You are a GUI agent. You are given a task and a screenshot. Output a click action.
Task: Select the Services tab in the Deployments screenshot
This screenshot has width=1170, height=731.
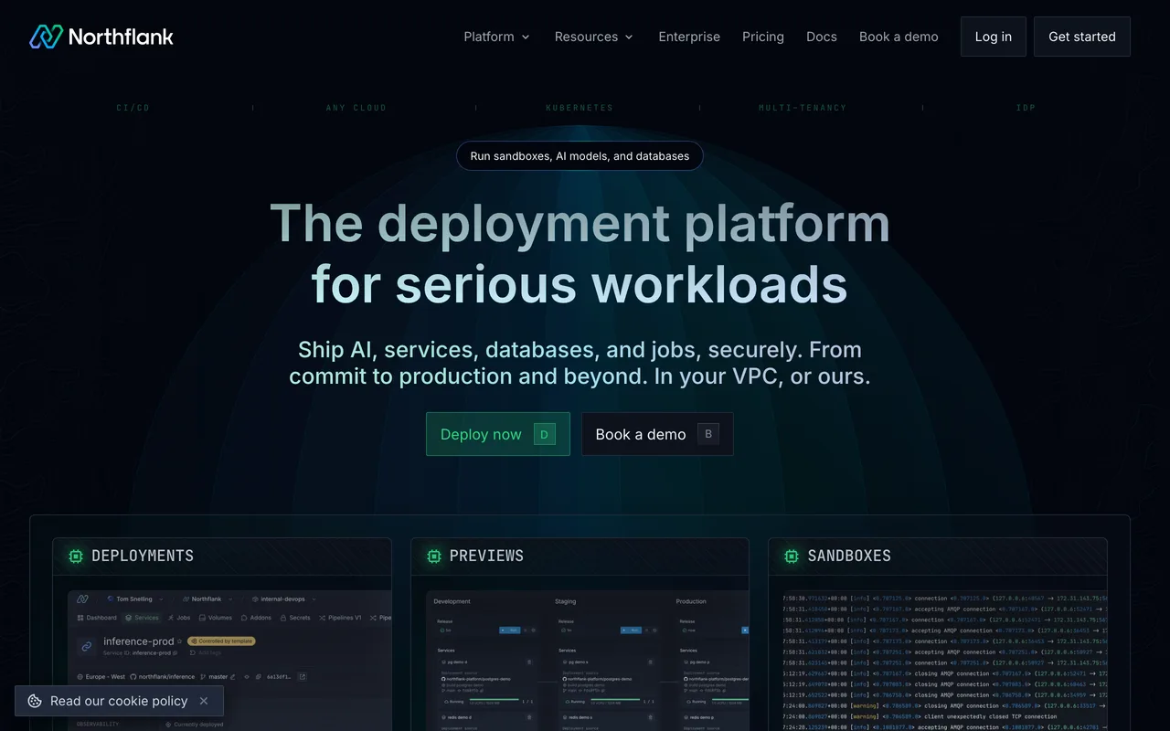pos(142,618)
